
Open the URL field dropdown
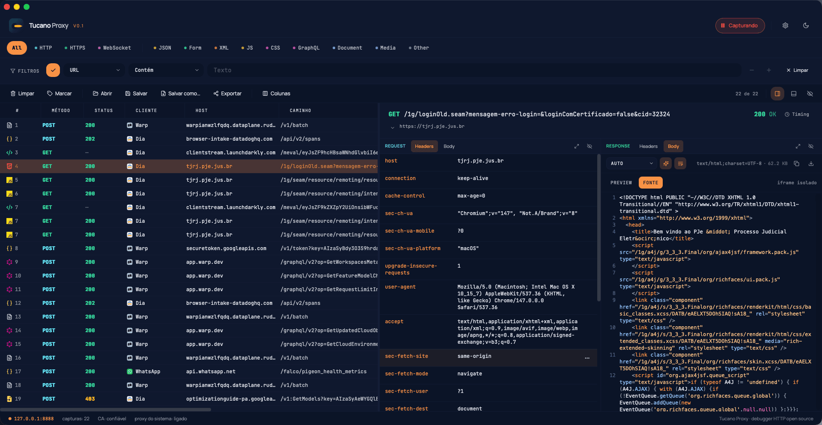point(94,70)
